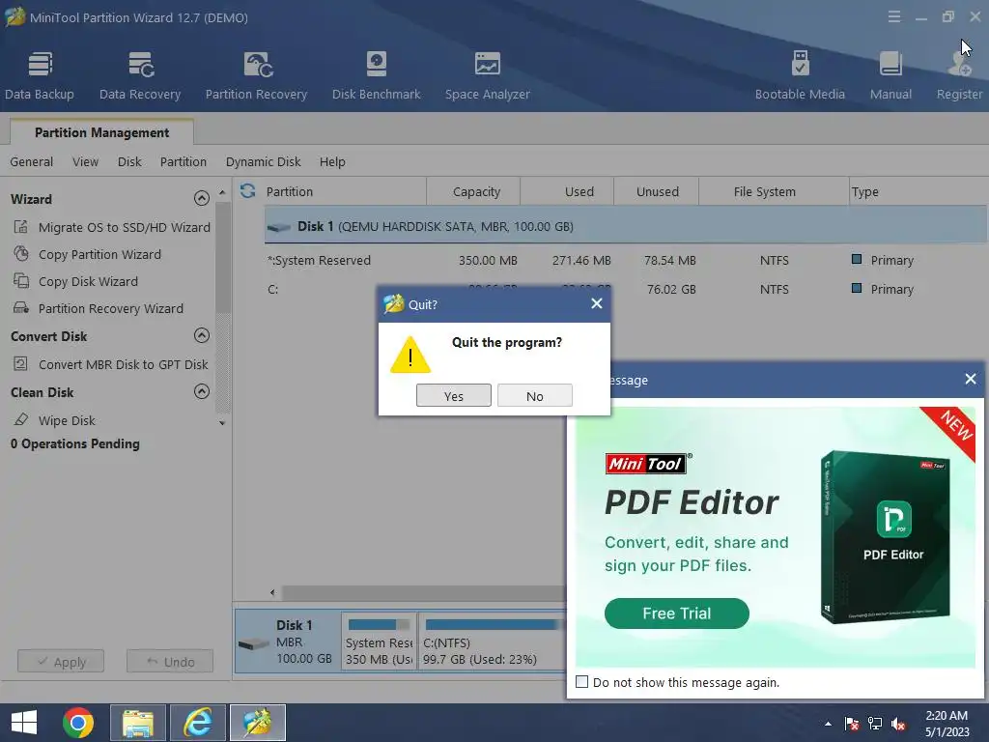Open Partition Recovery toolbar icon
The image size is (989, 742).
click(256, 75)
